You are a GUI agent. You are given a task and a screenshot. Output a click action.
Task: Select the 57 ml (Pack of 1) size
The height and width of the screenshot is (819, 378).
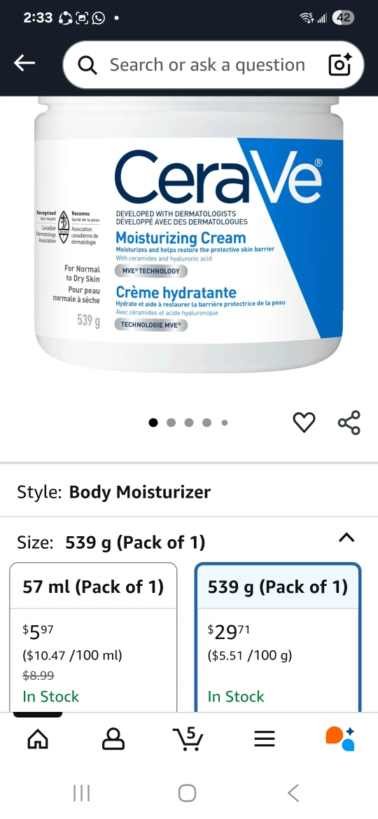tap(94, 637)
